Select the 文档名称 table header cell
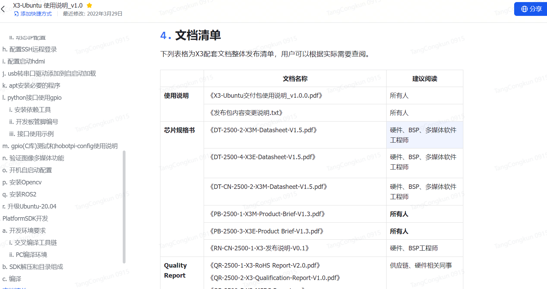 point(295,79)
